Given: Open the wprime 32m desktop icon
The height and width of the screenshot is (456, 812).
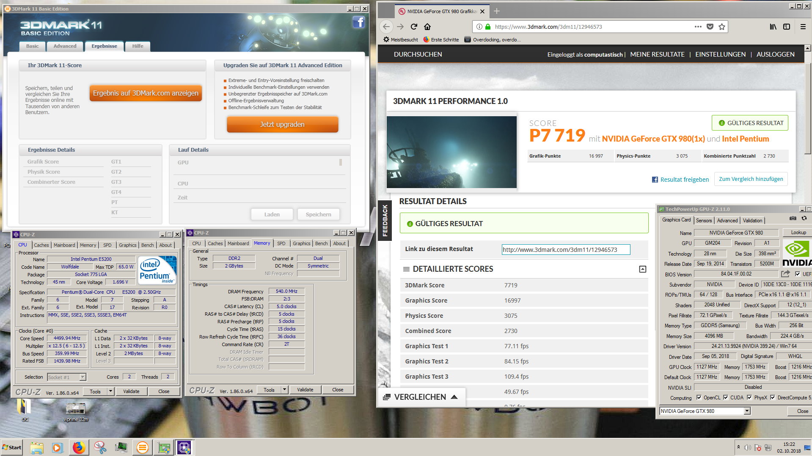Looking at the screenshot, I should [76, 412].
